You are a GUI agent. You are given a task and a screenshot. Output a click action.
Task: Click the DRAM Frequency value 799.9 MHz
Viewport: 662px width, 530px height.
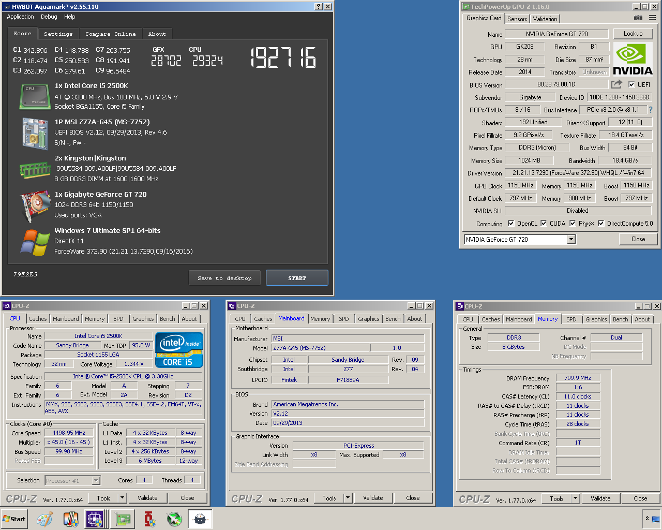pyautogui.click(x=578, y=378)
